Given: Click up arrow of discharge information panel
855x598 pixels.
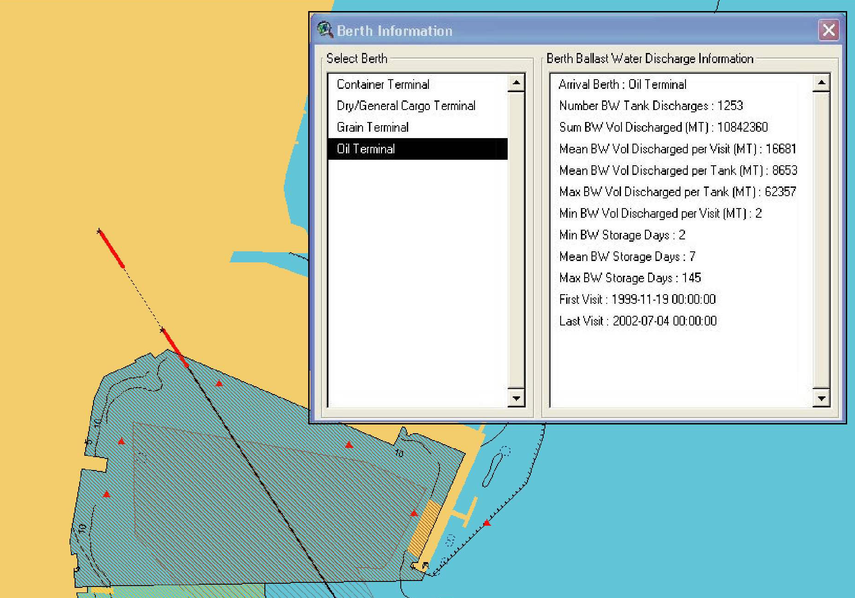Looking at the screenshot, I should tap(821, 83).
